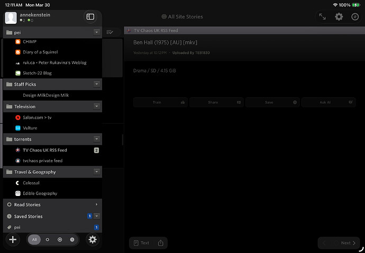Tap the share icon beside Text
The image size is (365, 253).
[161, 243]
